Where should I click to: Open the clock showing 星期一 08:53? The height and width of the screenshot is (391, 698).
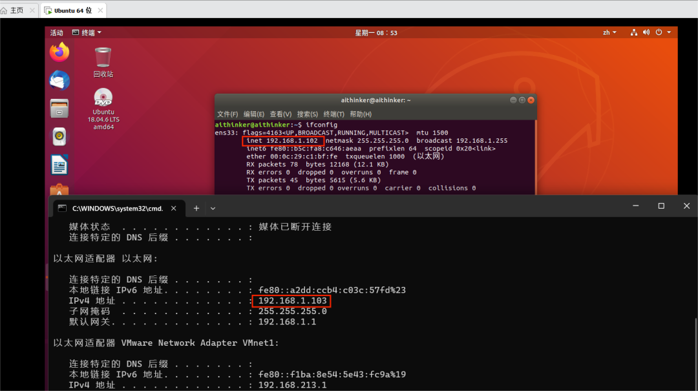click(x=375, y=32)
